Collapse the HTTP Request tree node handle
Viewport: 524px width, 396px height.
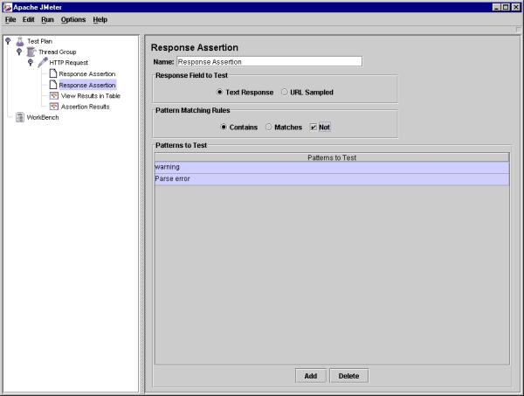click(31, 63)
